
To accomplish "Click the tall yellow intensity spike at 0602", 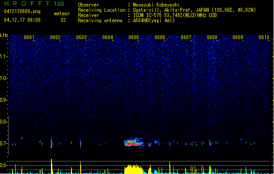I will click(x=51, y=166).
